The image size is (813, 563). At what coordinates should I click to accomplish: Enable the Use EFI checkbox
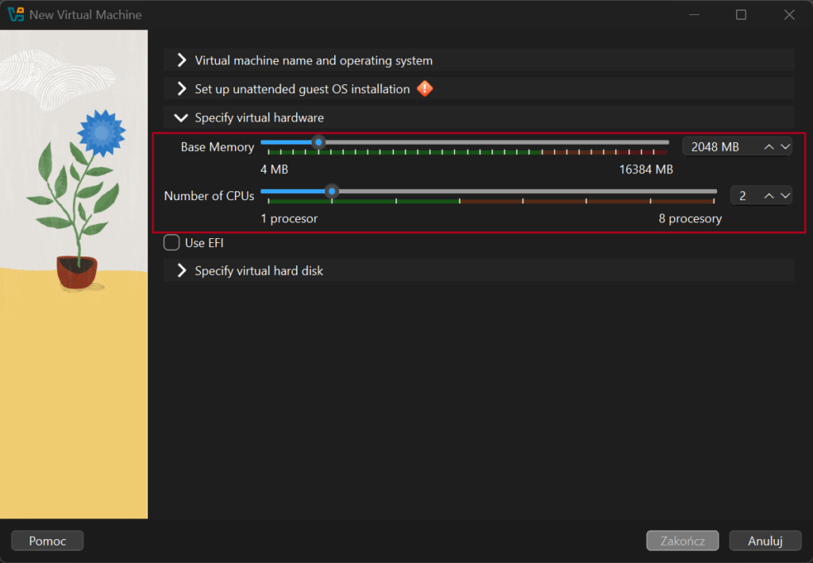pos(171,243)
